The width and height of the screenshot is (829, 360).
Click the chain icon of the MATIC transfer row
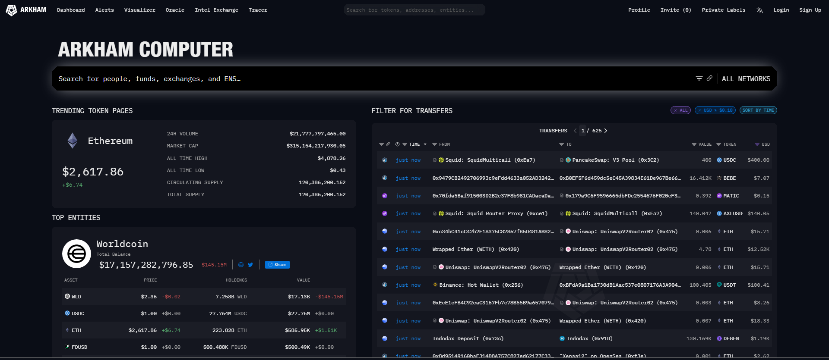pyautogui.click(x=385, y=196)
